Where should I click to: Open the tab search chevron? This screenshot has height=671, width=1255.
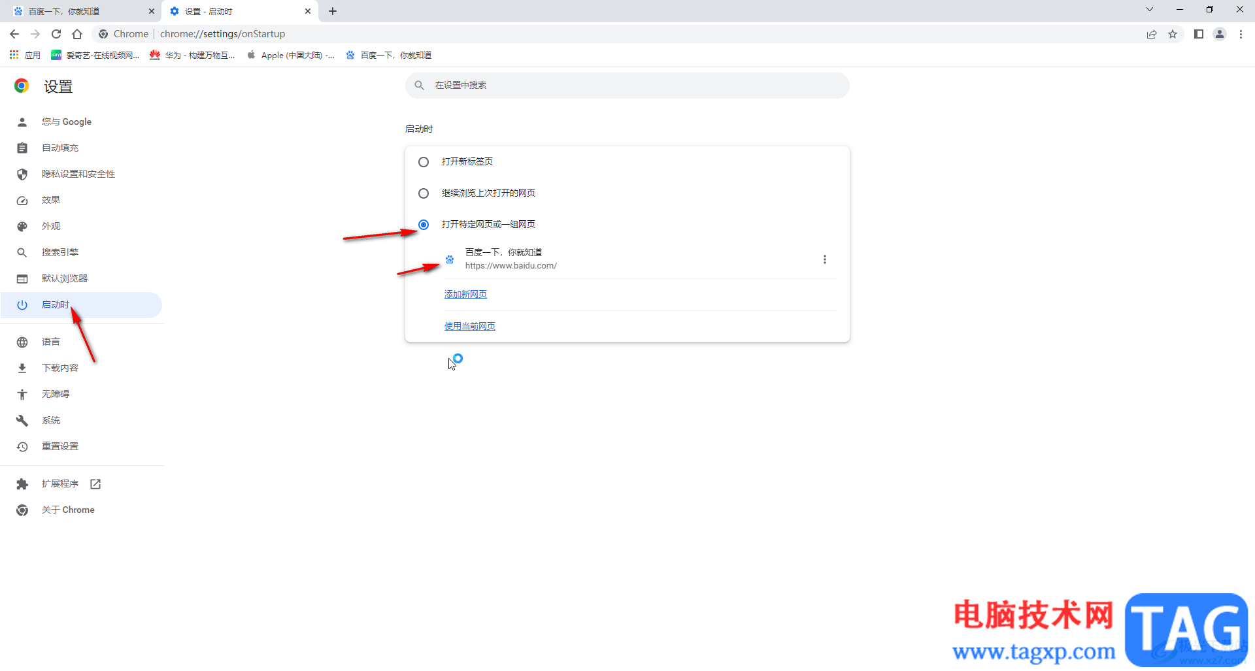1150,9
